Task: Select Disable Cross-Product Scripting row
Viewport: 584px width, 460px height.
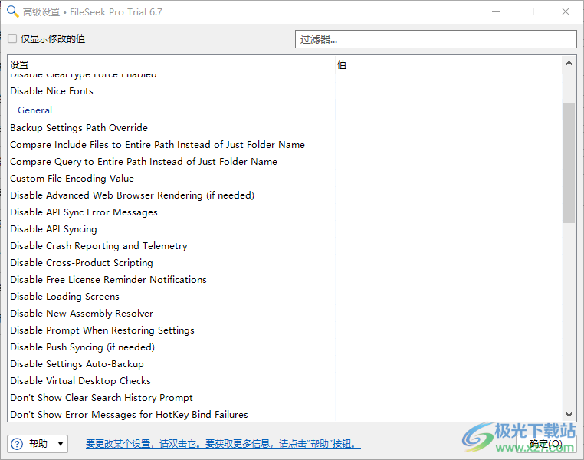Action: click(x=285, y=263)
